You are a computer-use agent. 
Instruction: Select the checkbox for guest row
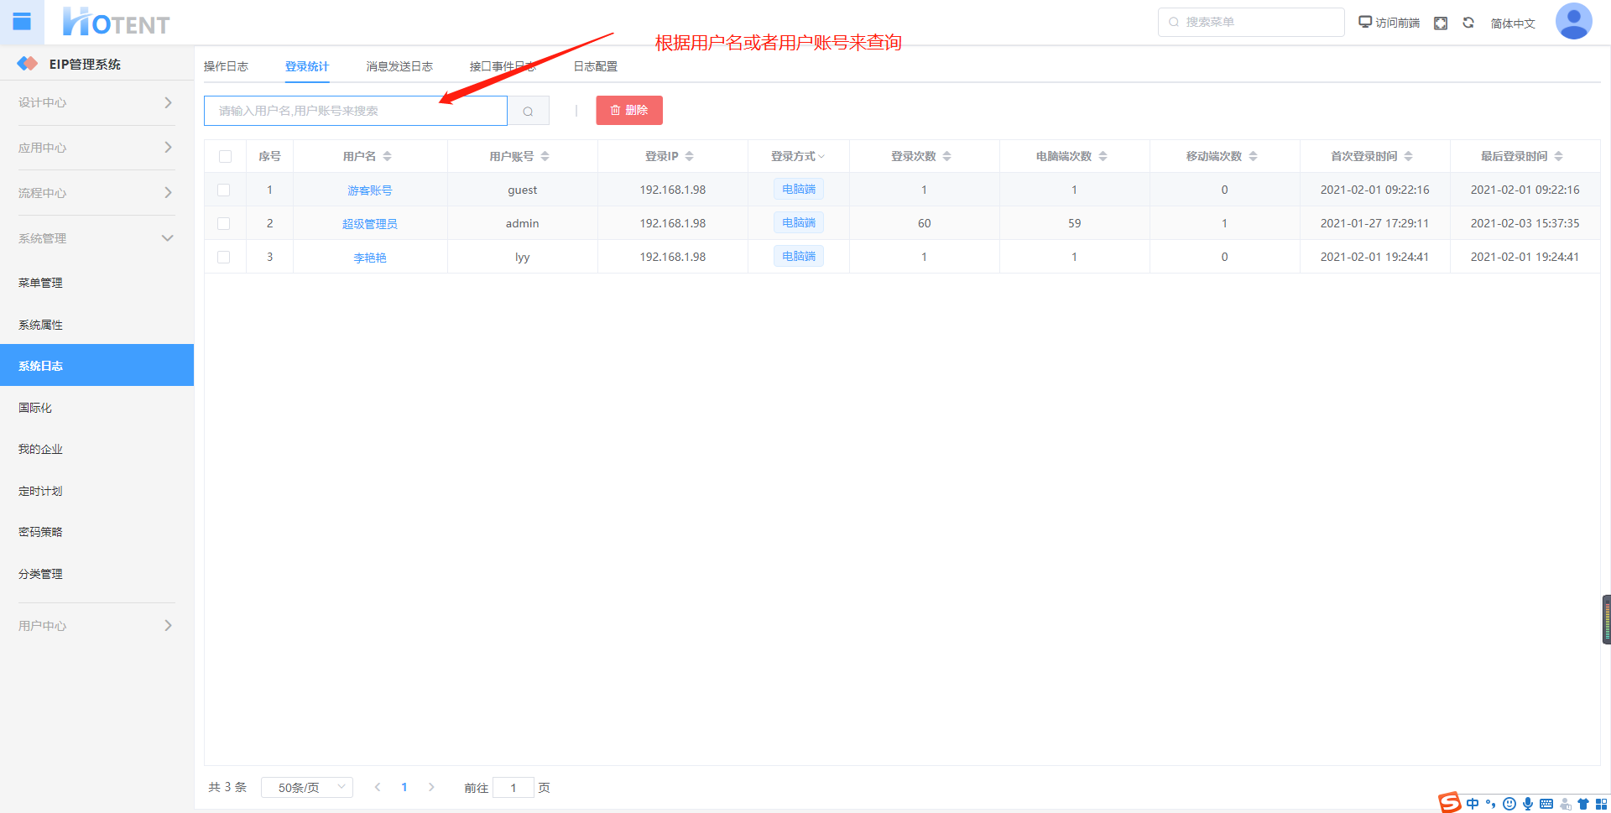point(224,190)
